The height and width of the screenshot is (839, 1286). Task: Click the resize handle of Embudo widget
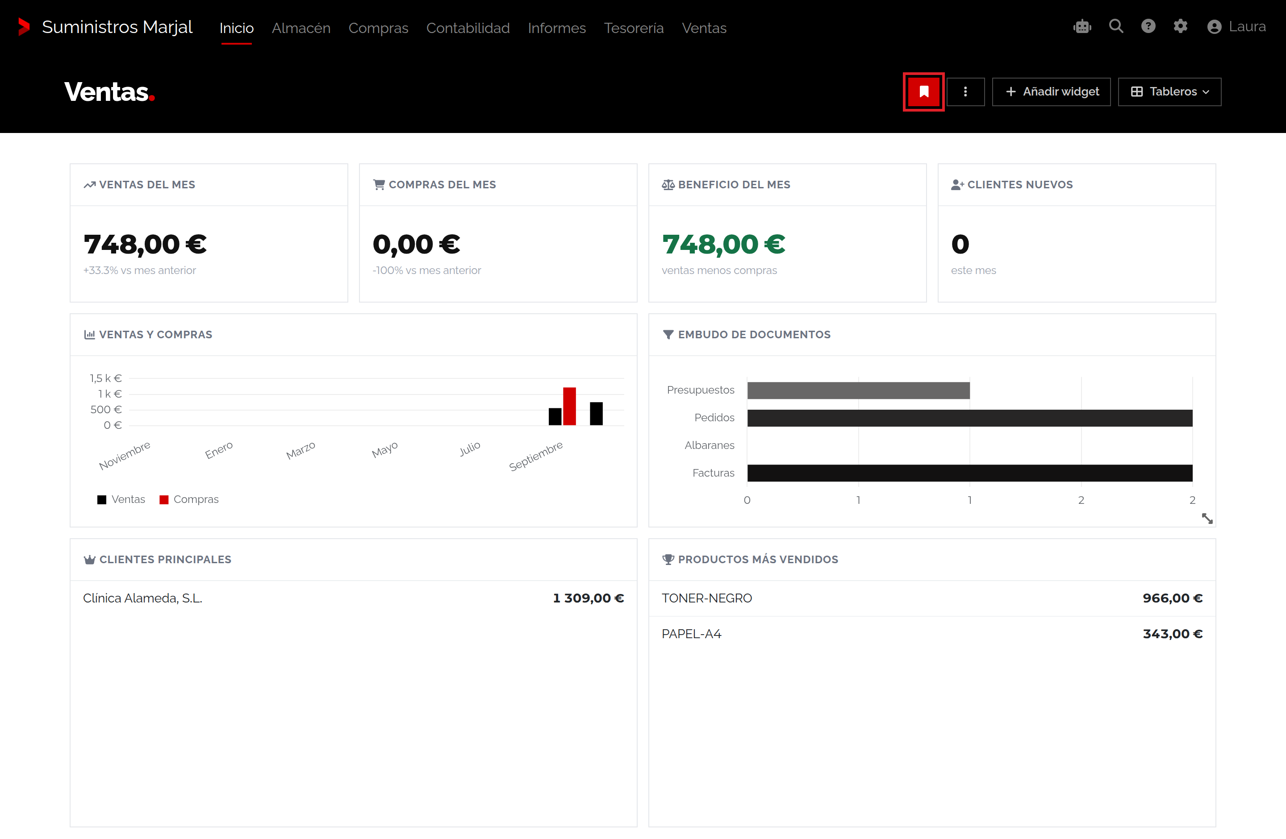(x=1207, y=518)
